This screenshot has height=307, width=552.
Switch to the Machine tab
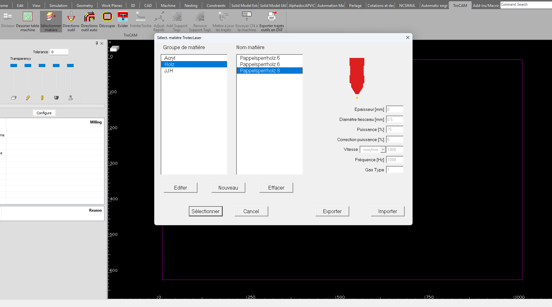coord(168,5)
